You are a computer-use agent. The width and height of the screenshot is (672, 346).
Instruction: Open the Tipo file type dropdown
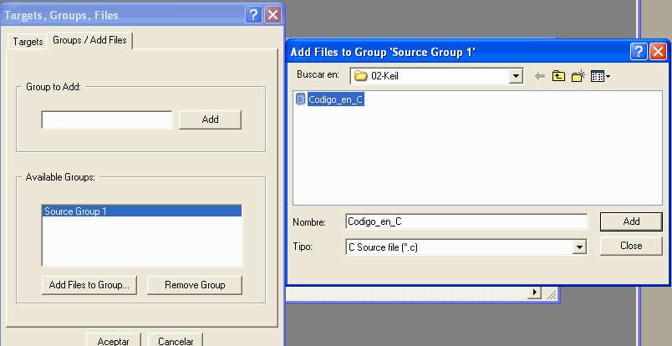click(x=578, y=247)
